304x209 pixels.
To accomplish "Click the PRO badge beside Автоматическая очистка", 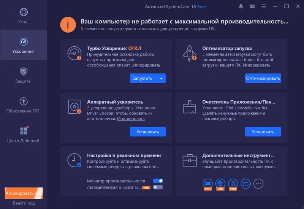I will pyautogui.click(x=146, y=188).
